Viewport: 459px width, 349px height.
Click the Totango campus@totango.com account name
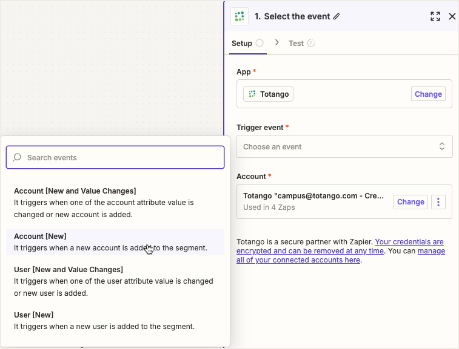pyautogui.click(x=313, y=196)
